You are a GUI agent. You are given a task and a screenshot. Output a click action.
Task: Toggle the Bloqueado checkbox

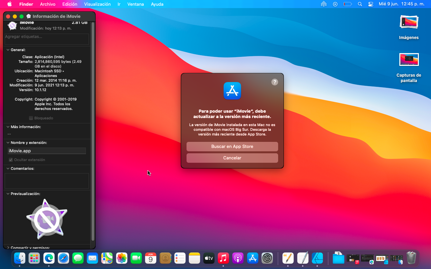(x=31, y=118)
